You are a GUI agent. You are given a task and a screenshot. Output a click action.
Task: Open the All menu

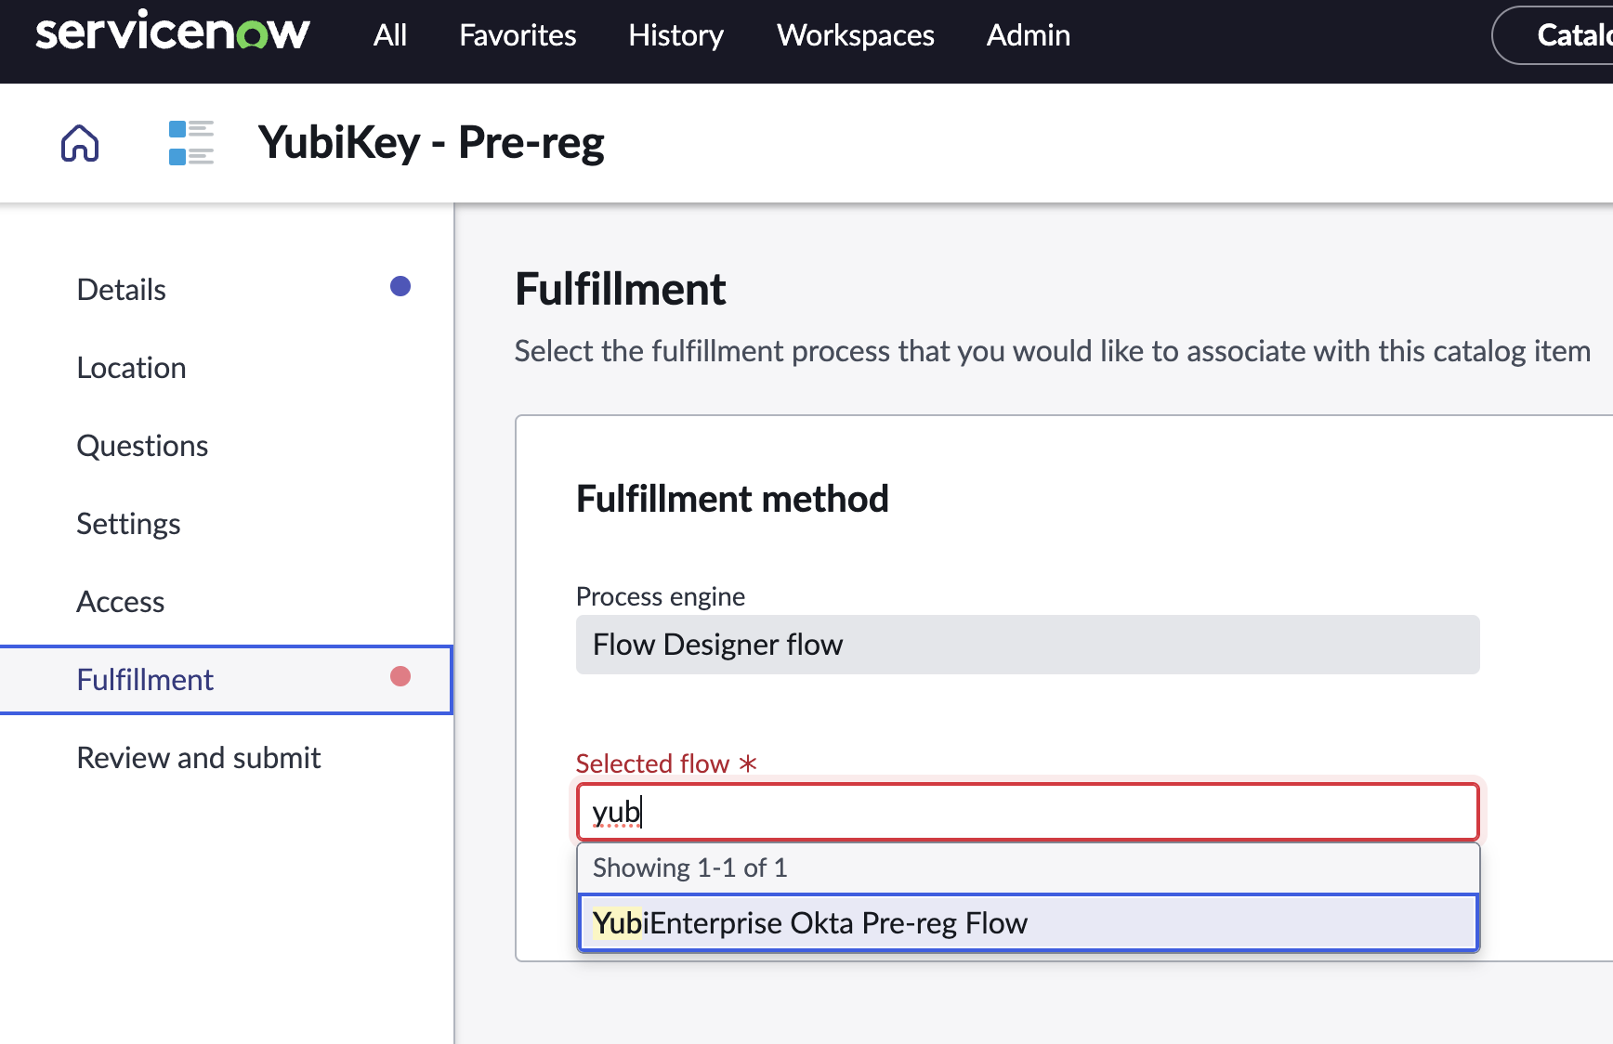click(x=390, y=35)
